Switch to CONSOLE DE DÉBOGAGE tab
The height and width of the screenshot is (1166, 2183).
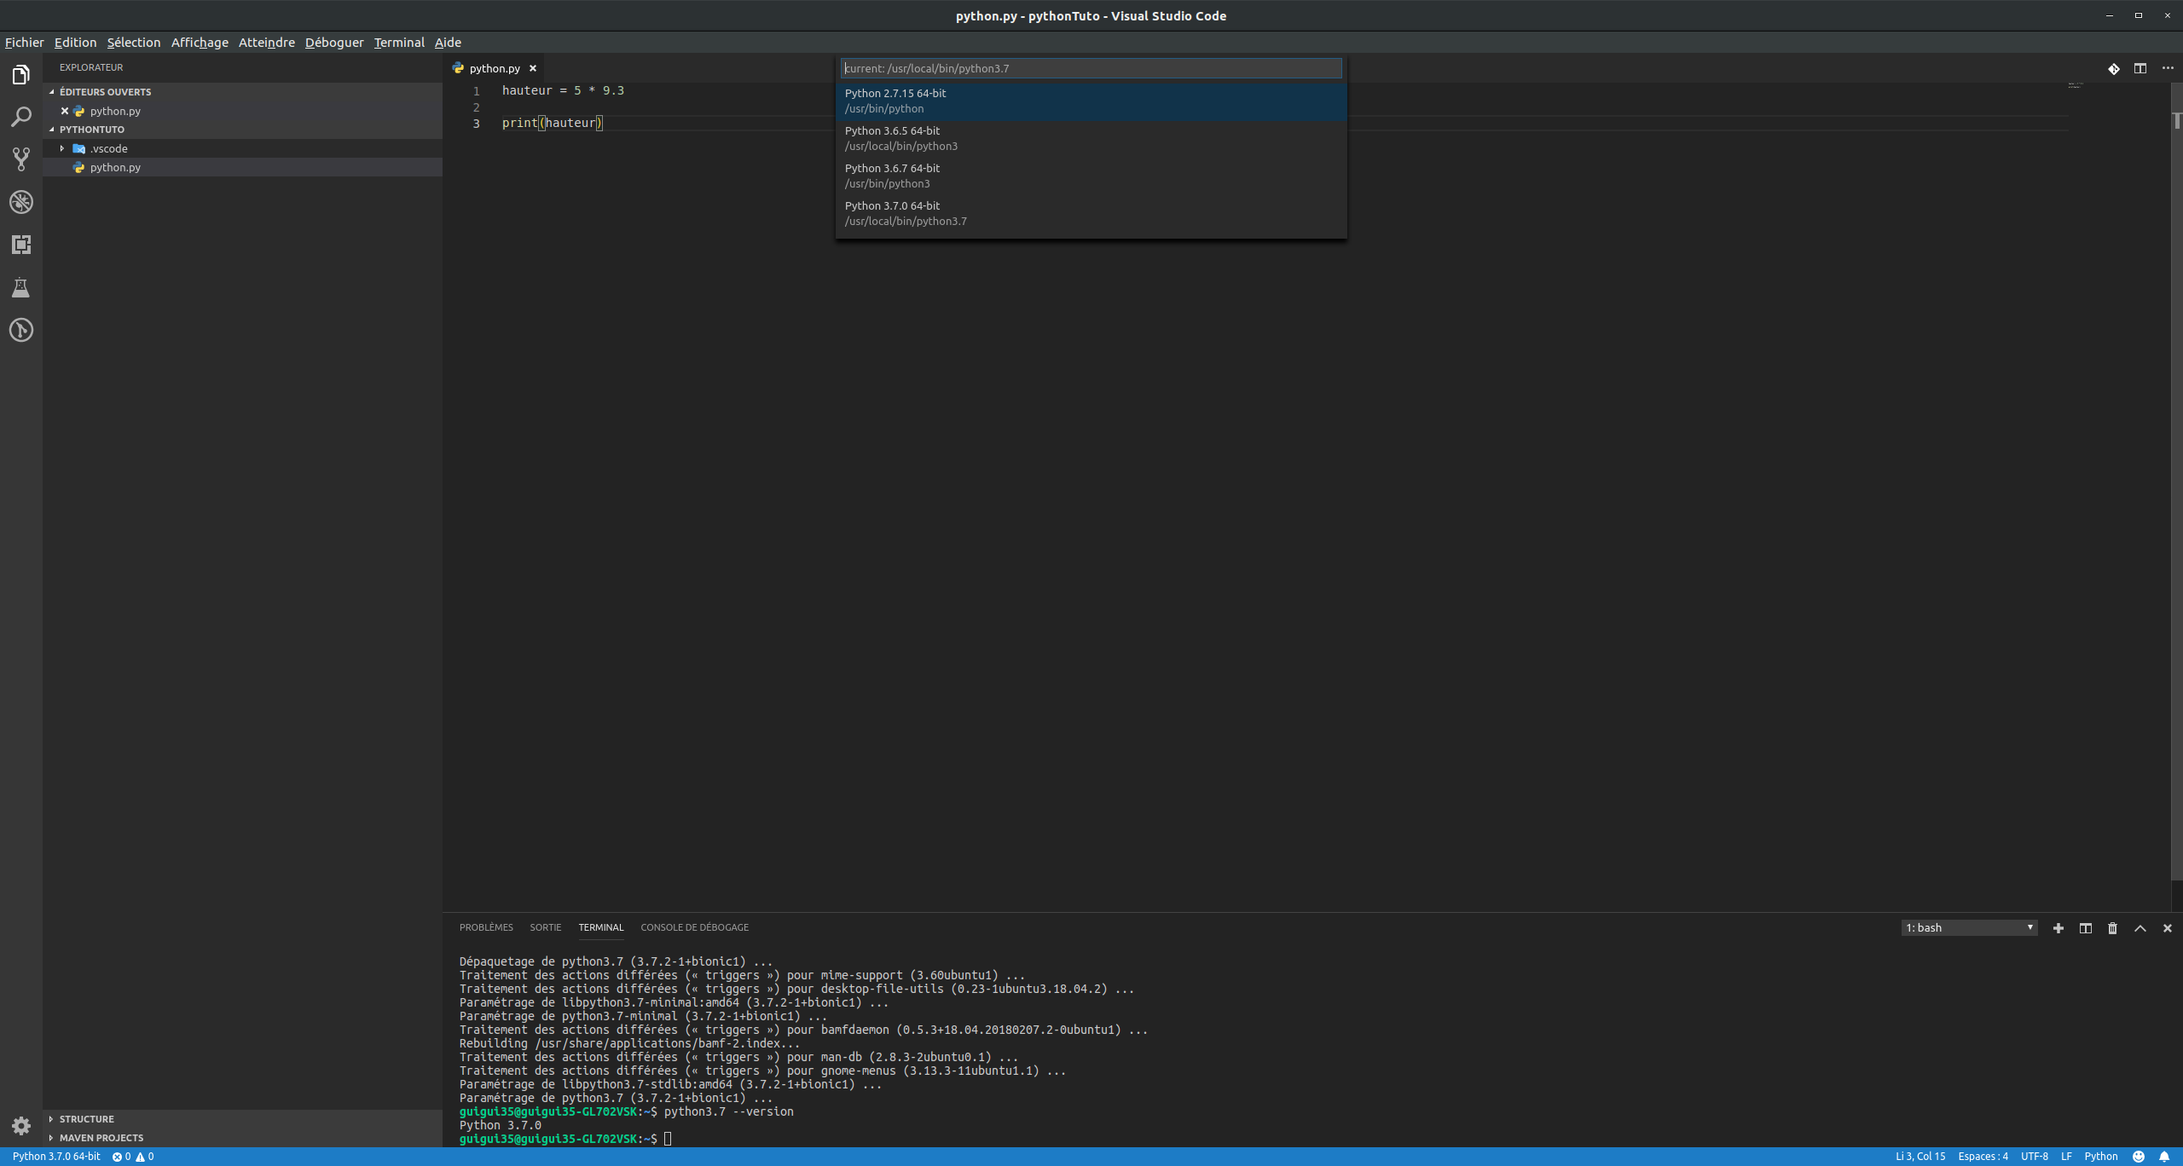pyautogui.click(x=695, y=927)
